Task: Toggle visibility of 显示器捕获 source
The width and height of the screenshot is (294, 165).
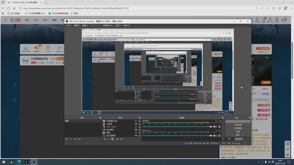Action: [136, 135]
